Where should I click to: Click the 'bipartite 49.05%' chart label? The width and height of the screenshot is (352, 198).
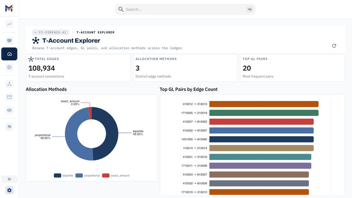pos(138,133)
